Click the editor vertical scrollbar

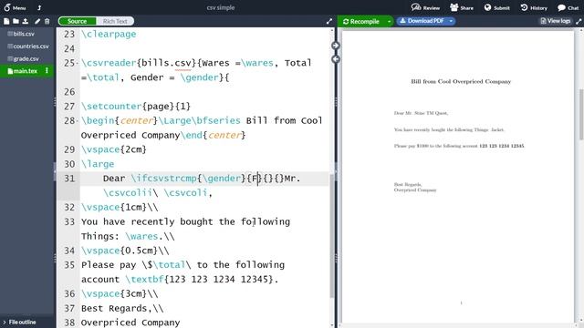point(332,236)
